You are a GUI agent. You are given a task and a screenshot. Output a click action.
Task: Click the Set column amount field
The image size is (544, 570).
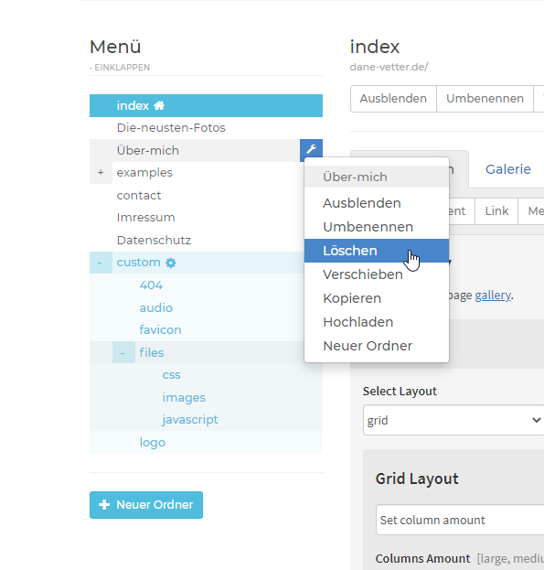pos(460,520)
